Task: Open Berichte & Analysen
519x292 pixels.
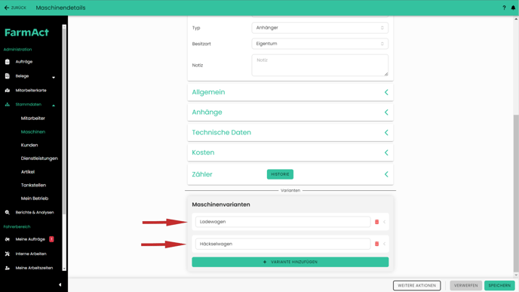Action: pos(35,212)
